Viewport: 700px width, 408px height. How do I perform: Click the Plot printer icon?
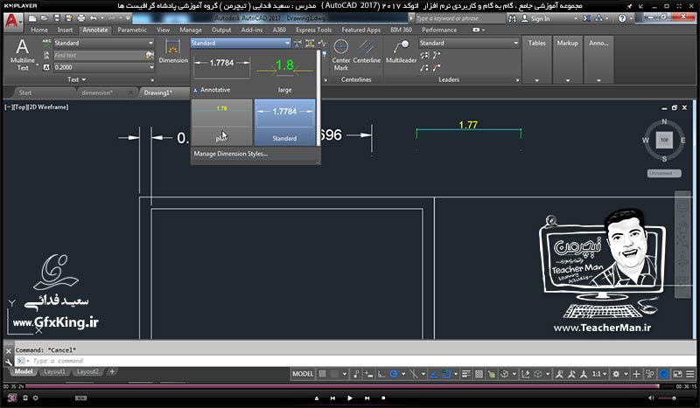81,18
